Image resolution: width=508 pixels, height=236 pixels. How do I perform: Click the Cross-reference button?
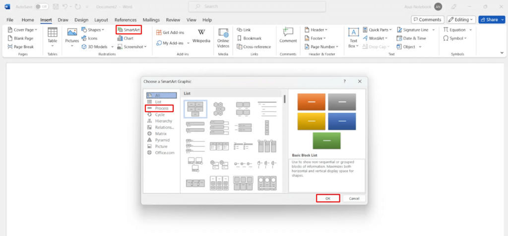(254, 47)
